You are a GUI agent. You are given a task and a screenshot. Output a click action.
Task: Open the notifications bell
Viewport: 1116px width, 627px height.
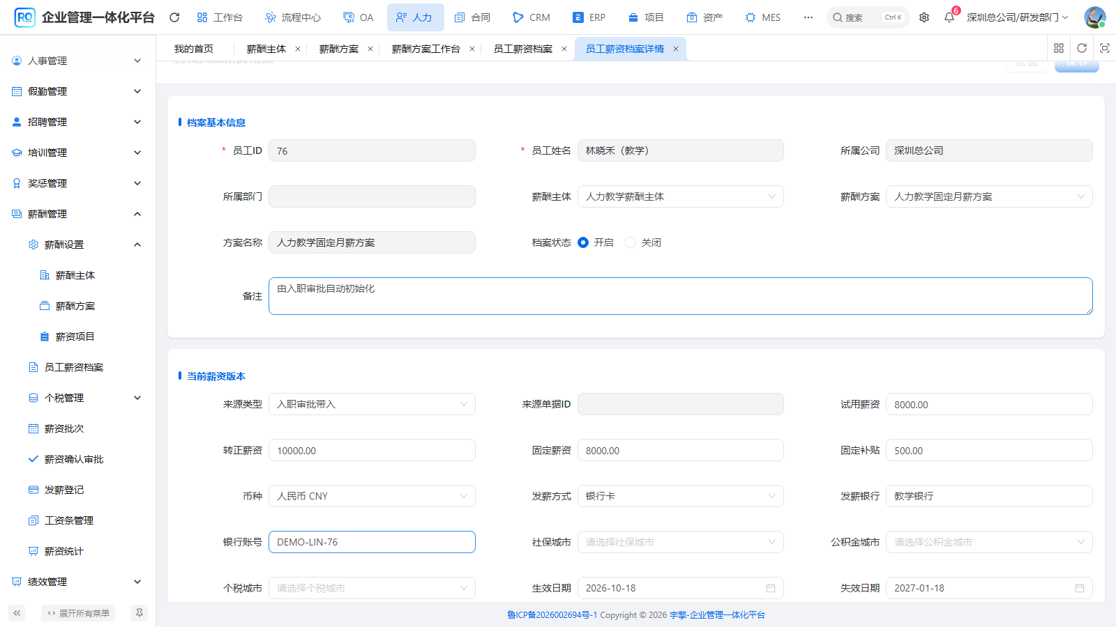949,17
